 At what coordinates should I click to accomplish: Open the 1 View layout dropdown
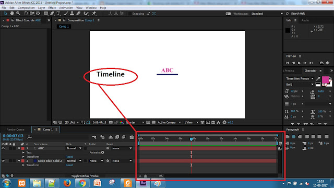tap(191, 122)
